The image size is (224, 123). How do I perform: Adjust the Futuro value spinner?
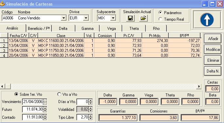click(45, 110)
